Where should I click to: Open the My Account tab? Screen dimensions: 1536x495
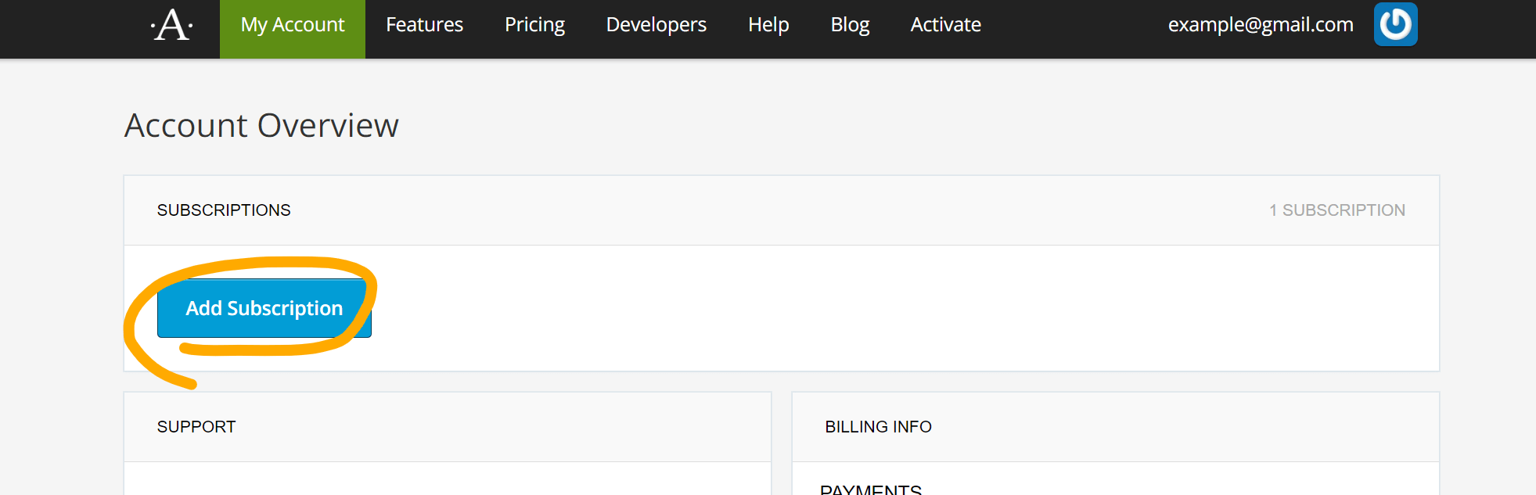(293, 25)
